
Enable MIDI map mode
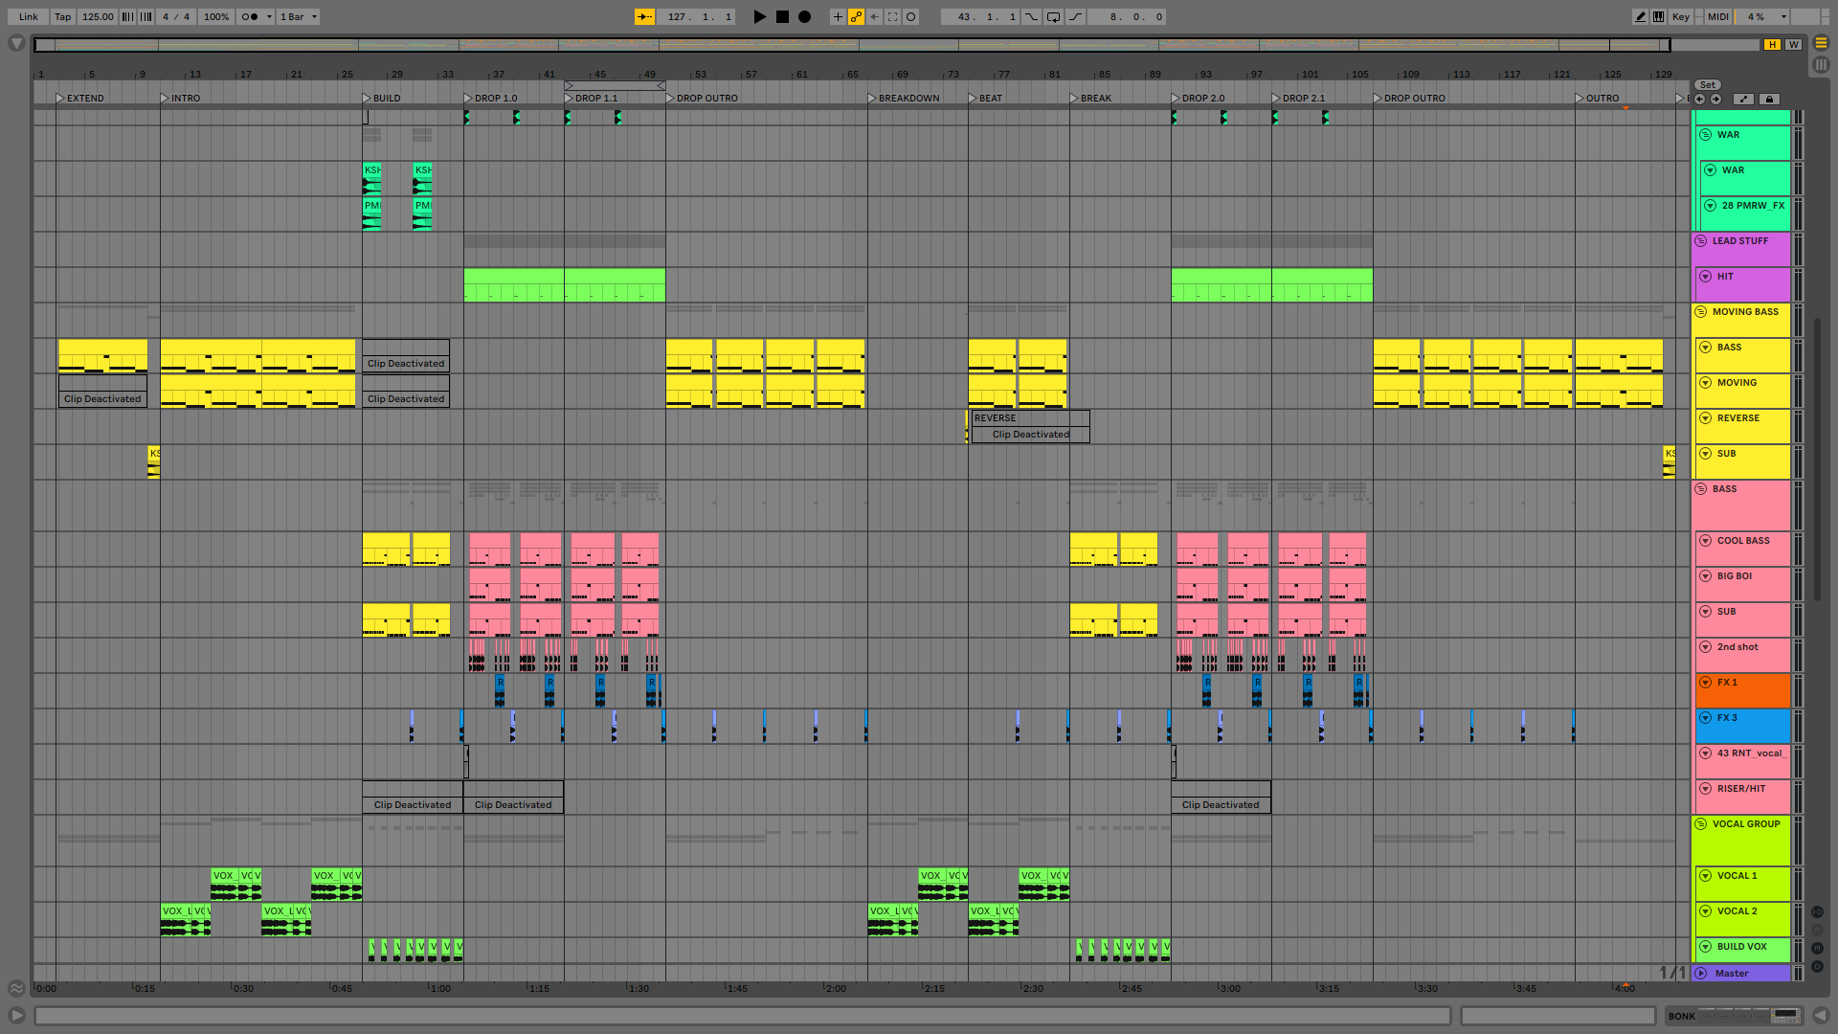pyautogui.click(x=1717, y=16)
